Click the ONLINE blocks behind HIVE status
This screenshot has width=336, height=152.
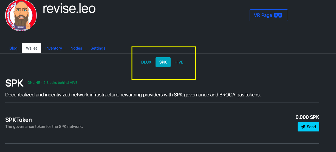[54, 82]
